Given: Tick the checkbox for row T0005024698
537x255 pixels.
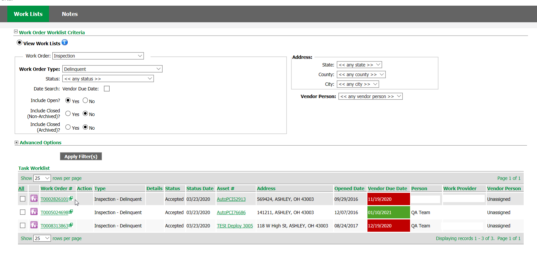Looking at the screenshot, I should coord(23,212).
